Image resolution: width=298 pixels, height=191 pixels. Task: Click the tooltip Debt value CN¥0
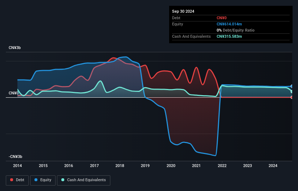(x=222, y=18)
